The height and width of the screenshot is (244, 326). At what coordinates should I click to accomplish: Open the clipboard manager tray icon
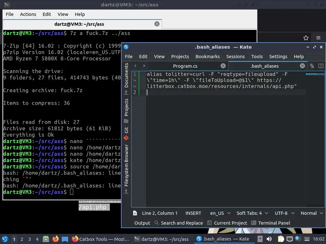point(281,239)
